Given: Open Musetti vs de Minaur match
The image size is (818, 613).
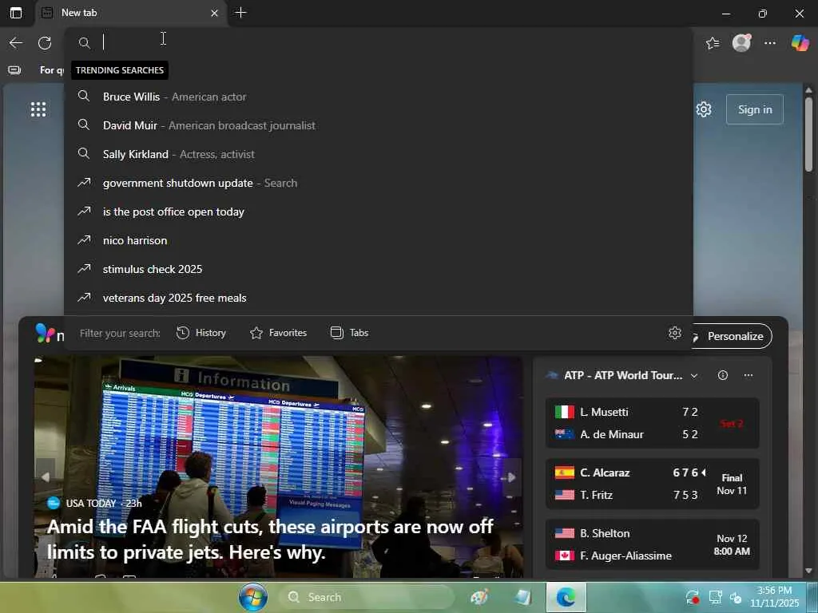Looking at the screenshot, I should pyautogui.click(x=652, y=423).
